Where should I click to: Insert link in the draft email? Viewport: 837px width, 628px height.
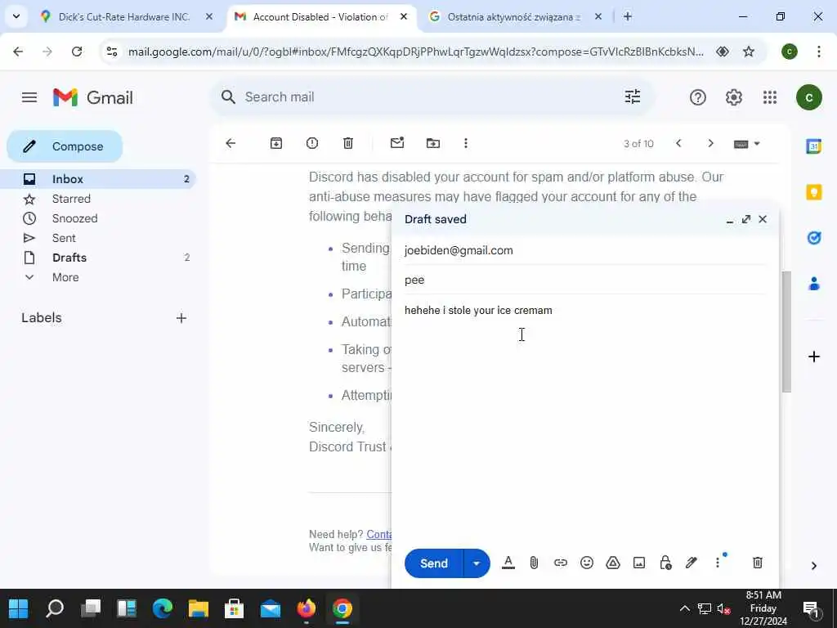coord(560,563)
